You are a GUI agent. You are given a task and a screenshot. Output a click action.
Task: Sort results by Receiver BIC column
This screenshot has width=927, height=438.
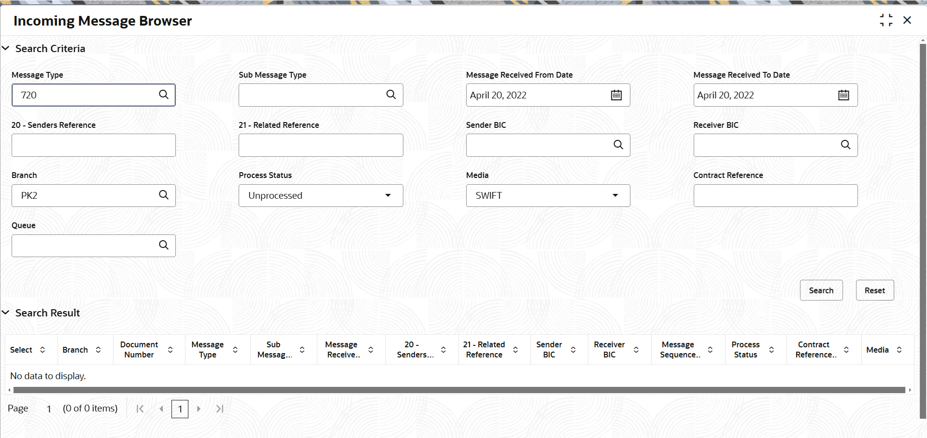pos(636,350)
